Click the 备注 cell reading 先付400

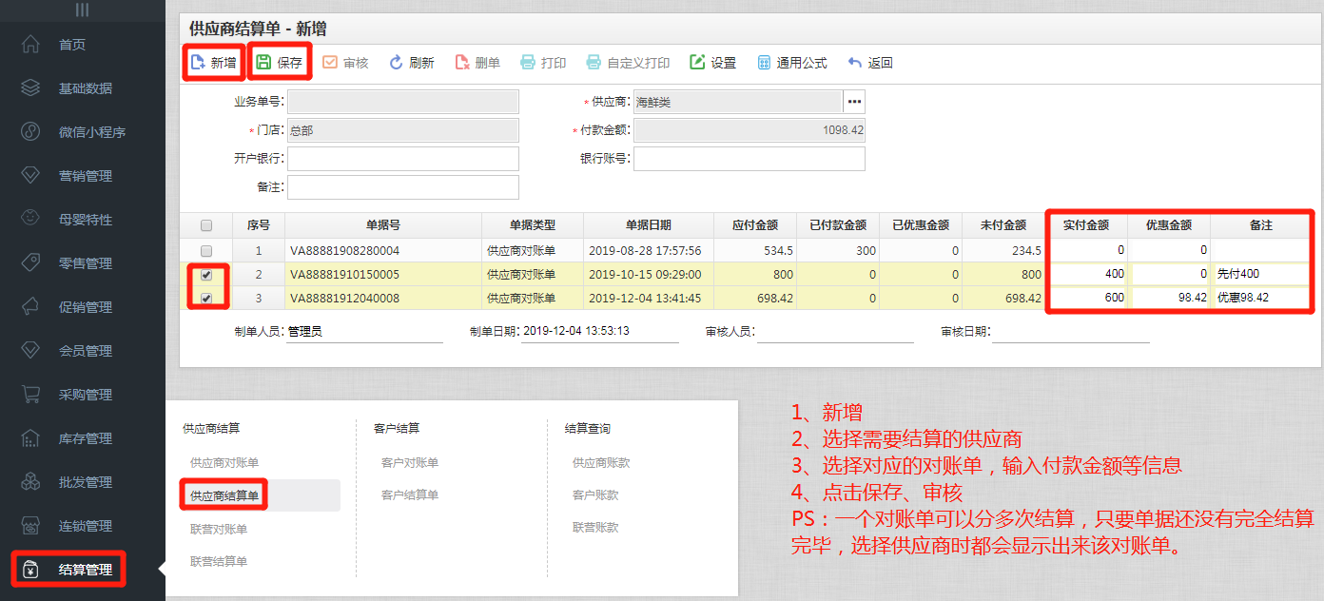(1261, 274)
